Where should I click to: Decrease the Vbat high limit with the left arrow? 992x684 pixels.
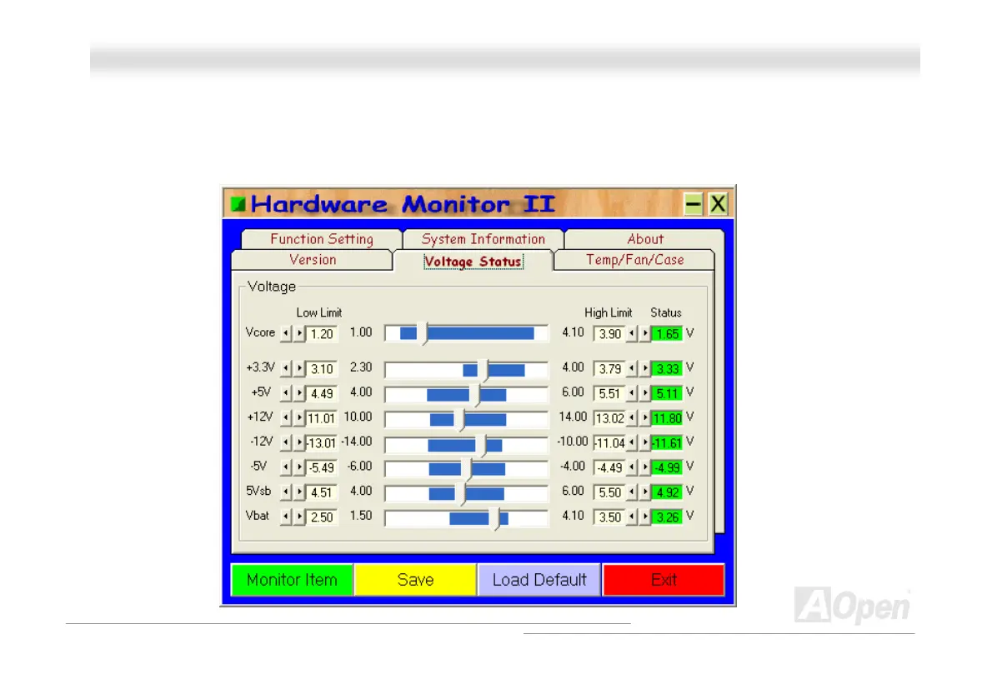pos(631,517)
